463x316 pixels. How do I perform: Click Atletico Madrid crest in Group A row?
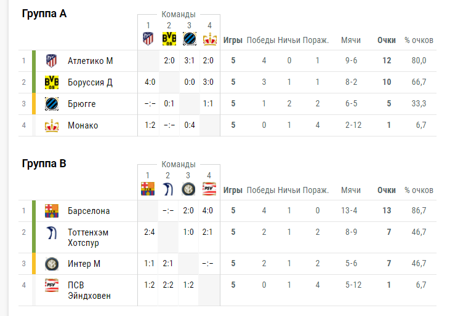pos(51,61)
